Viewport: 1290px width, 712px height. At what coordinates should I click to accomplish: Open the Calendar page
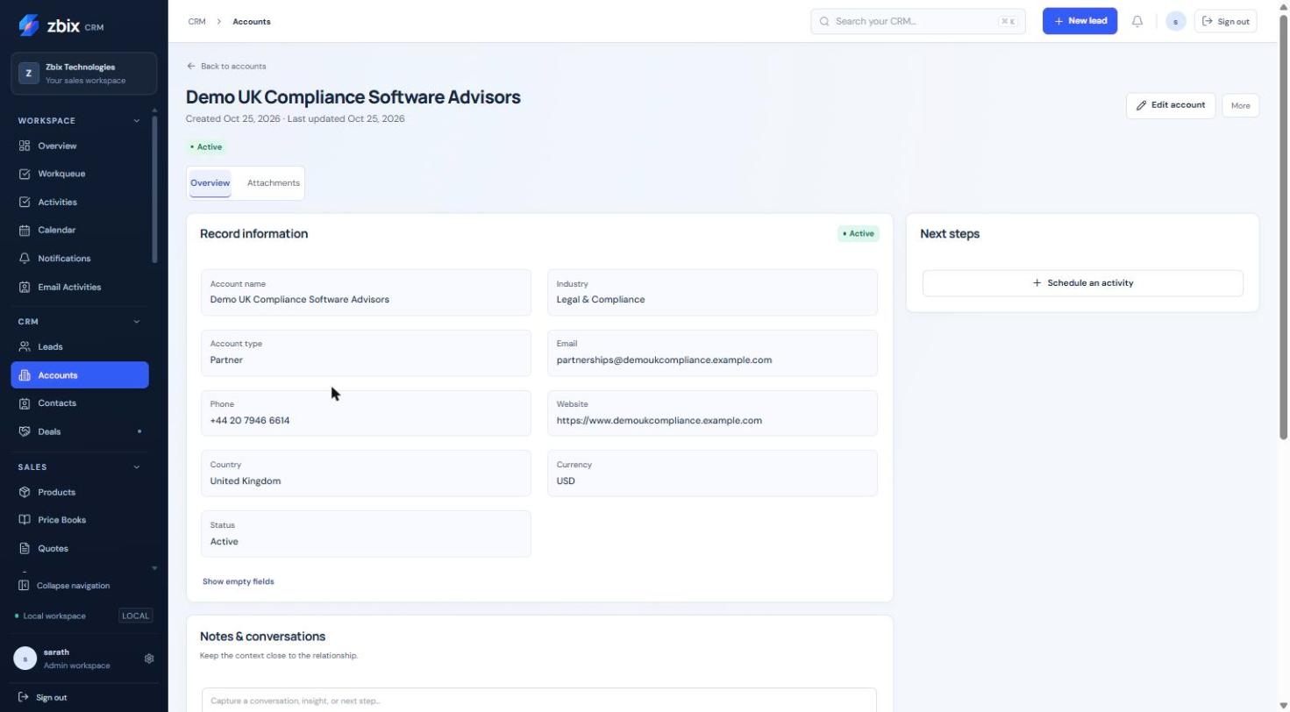pyautogui.click(x=80, y=230)
